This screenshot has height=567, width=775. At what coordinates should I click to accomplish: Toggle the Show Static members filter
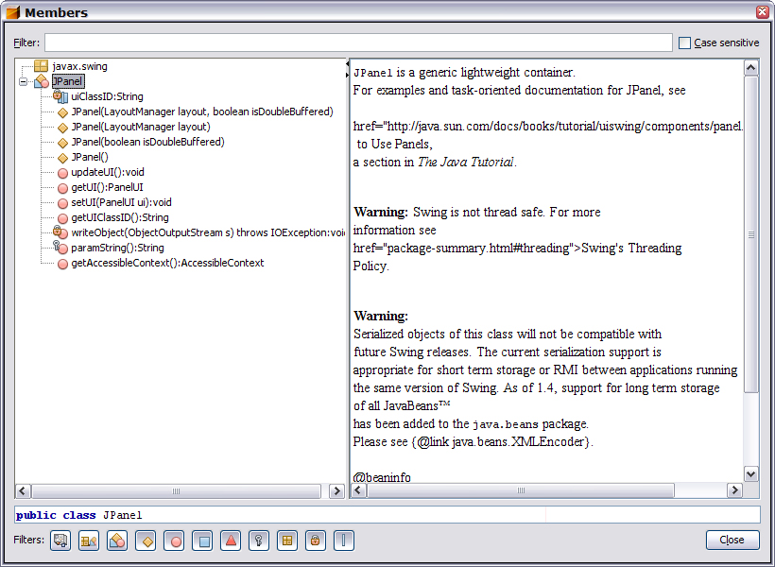[x=344, y=541]
